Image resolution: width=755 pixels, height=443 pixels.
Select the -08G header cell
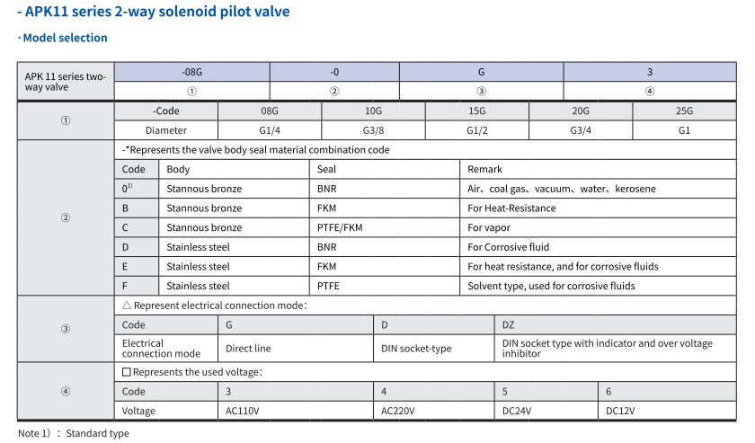pyautogui.click(x=191, y=72)
